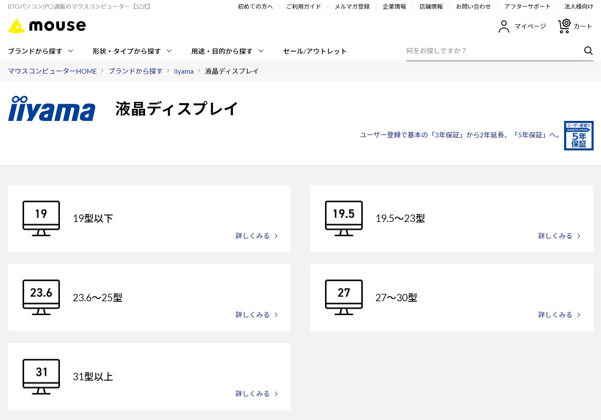Open the マイページ account icon
Viewport: 601px width, 420px height.
[x=504, y=26]
